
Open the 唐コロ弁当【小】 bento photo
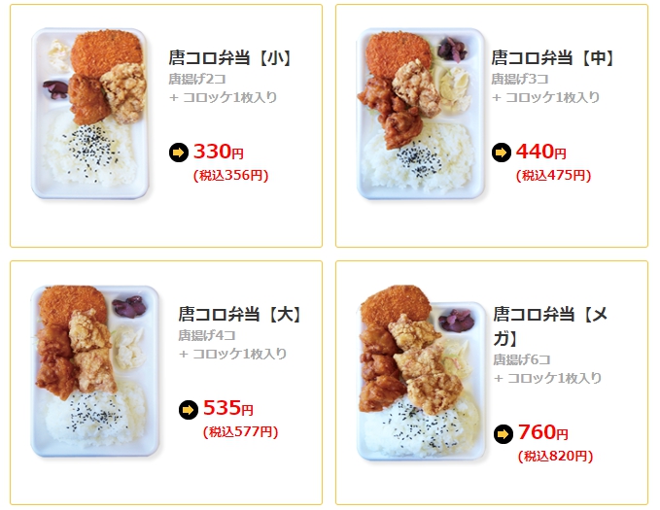(x=90, y=114)
